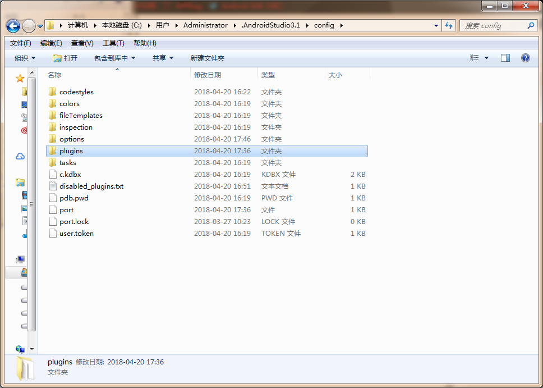Select the Libraries icon in navigation pane
Screen dimensions: 543x388
tap(20, 182)
